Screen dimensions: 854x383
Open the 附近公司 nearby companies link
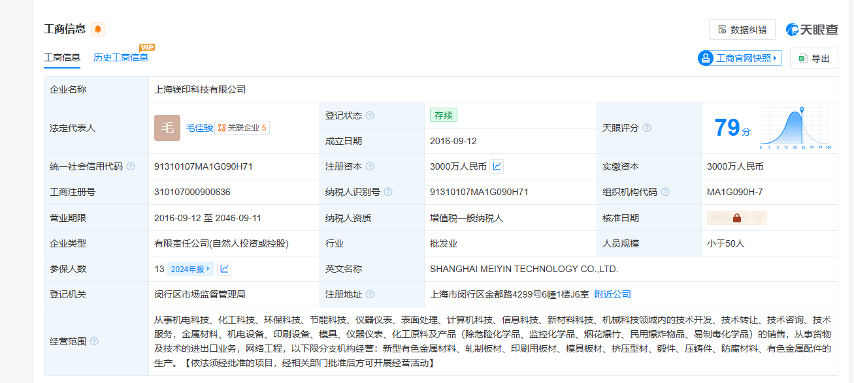[612, 294]
